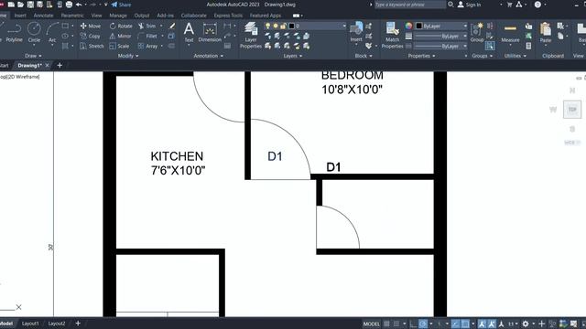Screen dimensions: 586x329
Task: Toggle auto-add annotation scales in status bar
Action: coord(492,324)
